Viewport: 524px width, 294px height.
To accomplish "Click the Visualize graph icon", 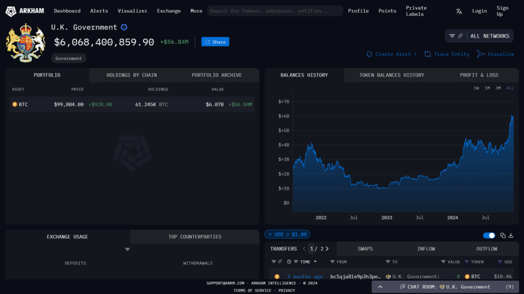I will (481, 54).
